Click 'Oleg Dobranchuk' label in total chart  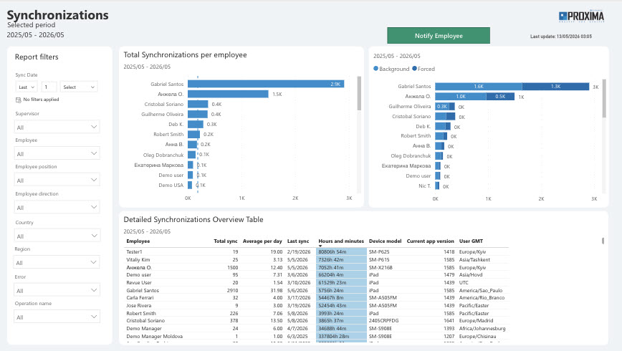coord(163,155)
